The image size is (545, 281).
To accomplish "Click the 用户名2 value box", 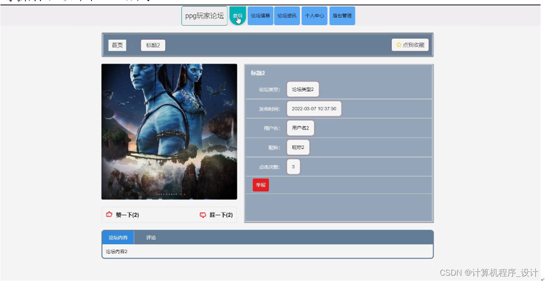I will (x=300, y=128).
